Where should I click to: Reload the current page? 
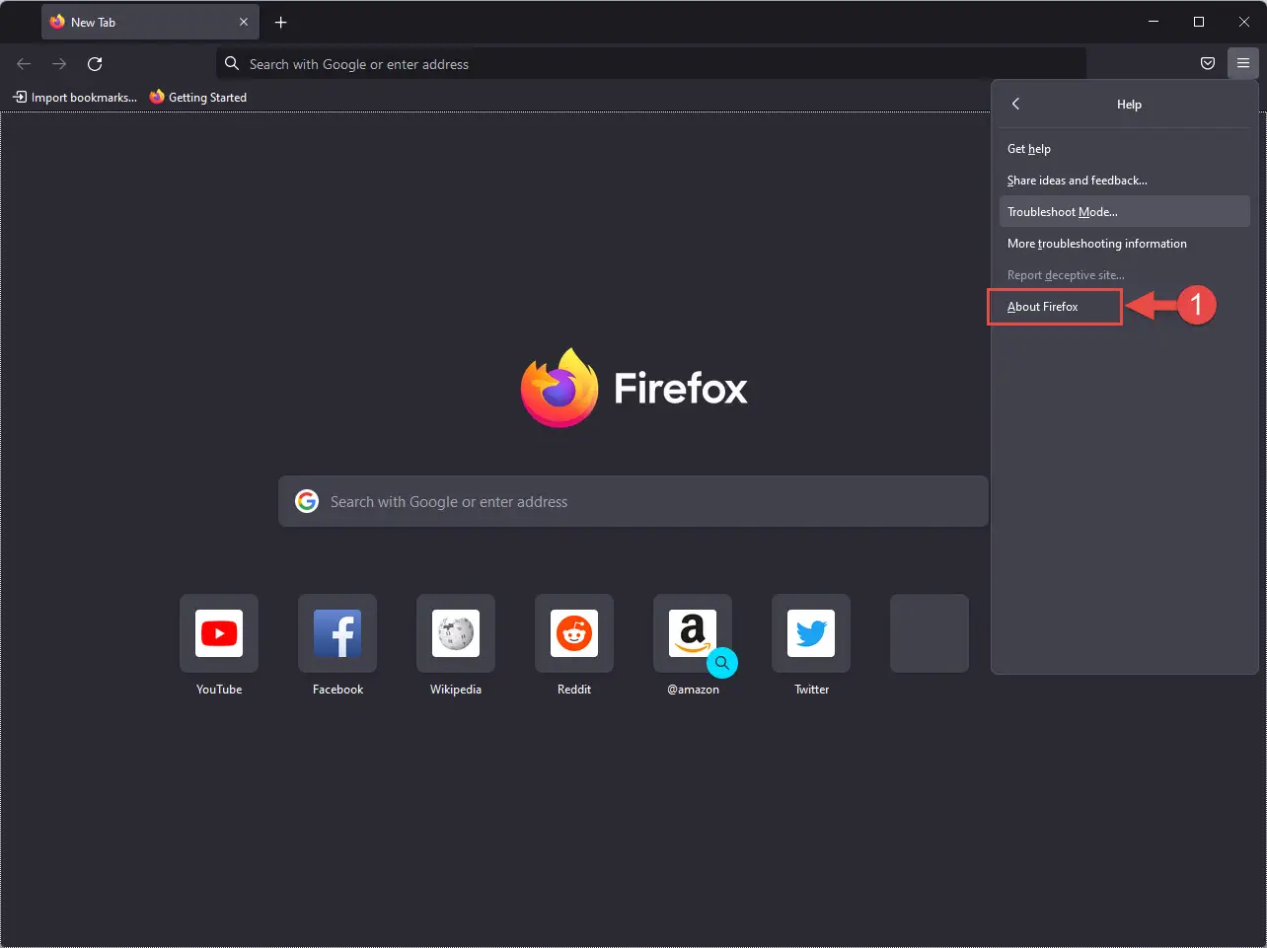(x=95, y=64)
